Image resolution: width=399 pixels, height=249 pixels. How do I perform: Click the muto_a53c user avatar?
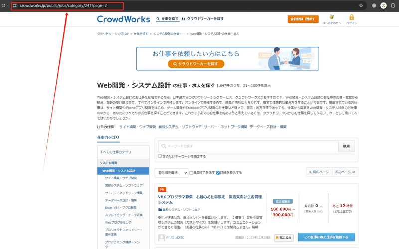coord(161,238)
